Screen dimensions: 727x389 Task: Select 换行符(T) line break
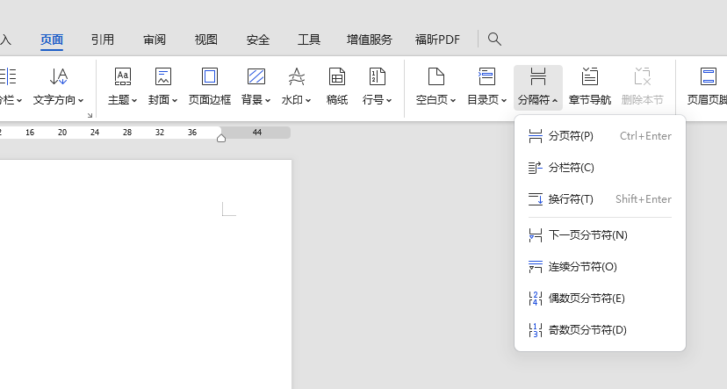pos(600,199)
